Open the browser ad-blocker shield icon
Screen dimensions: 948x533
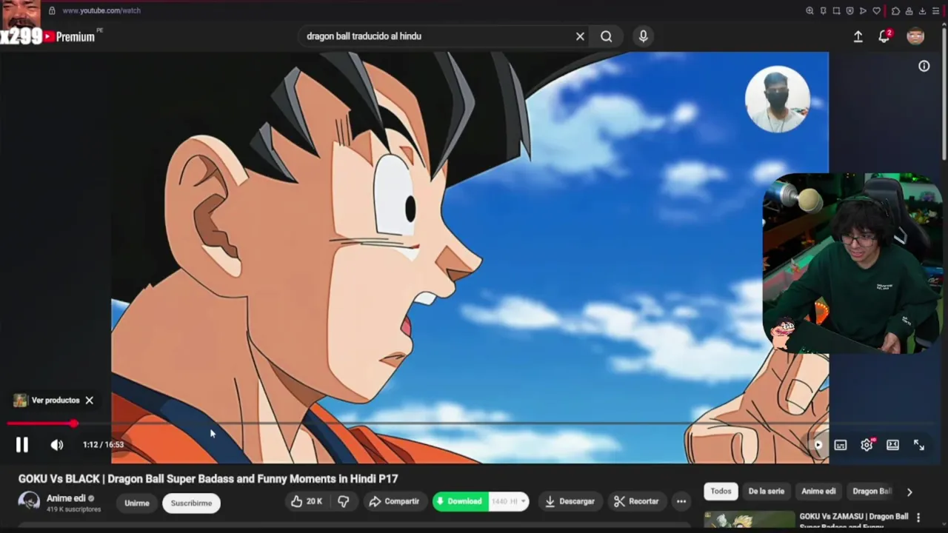click(849, 11)
